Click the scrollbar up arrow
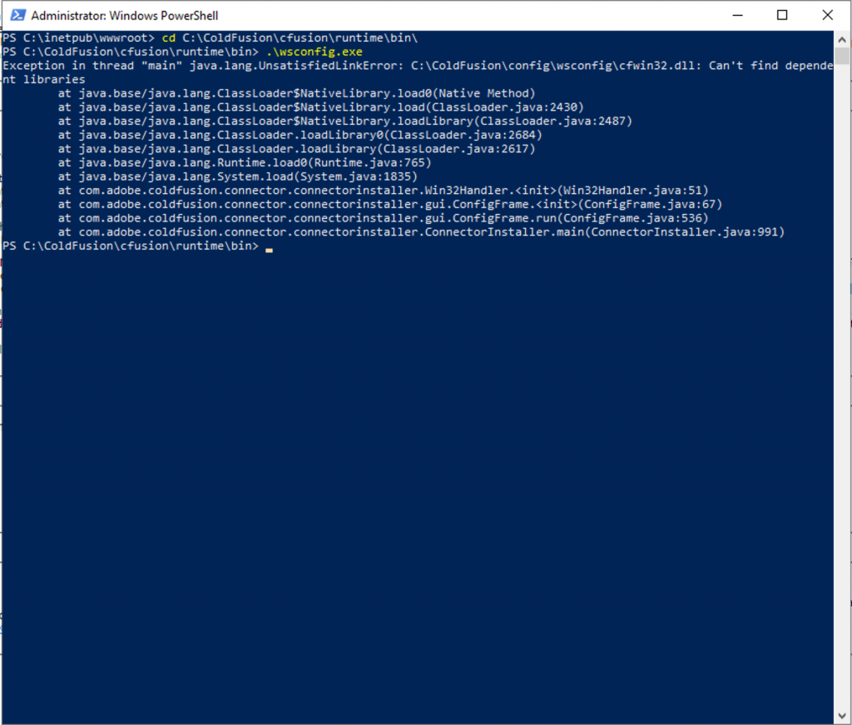This screenshot has height=725, width=852. pyautogui.click(x=842, y=38)
